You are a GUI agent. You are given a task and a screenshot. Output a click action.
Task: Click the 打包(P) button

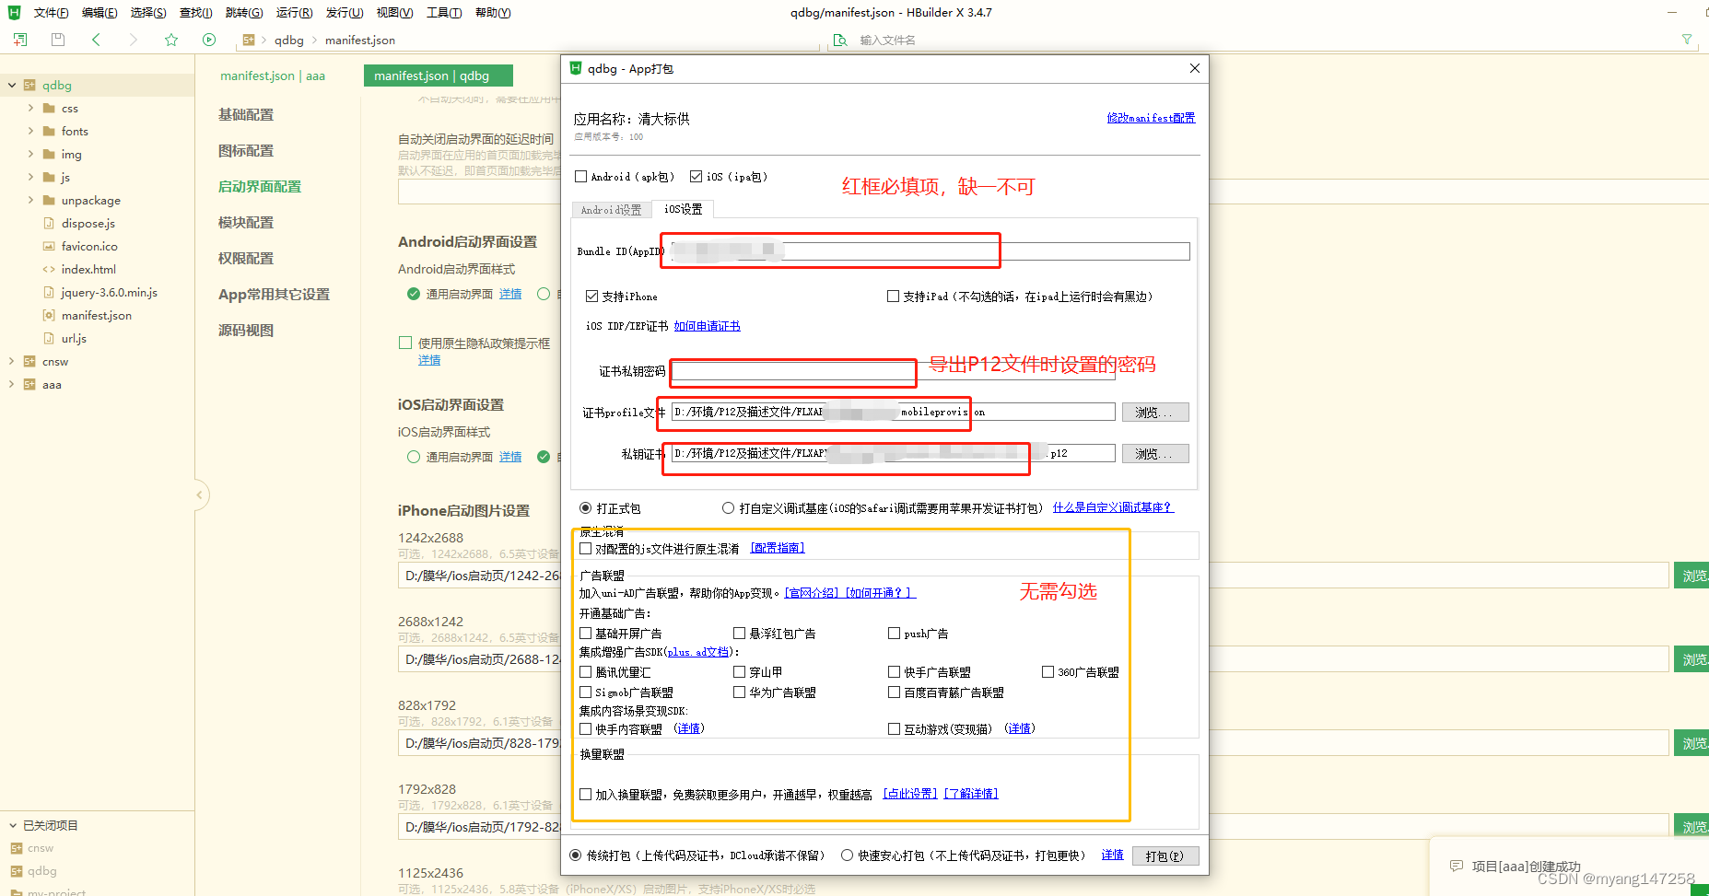click(1165, 856)
